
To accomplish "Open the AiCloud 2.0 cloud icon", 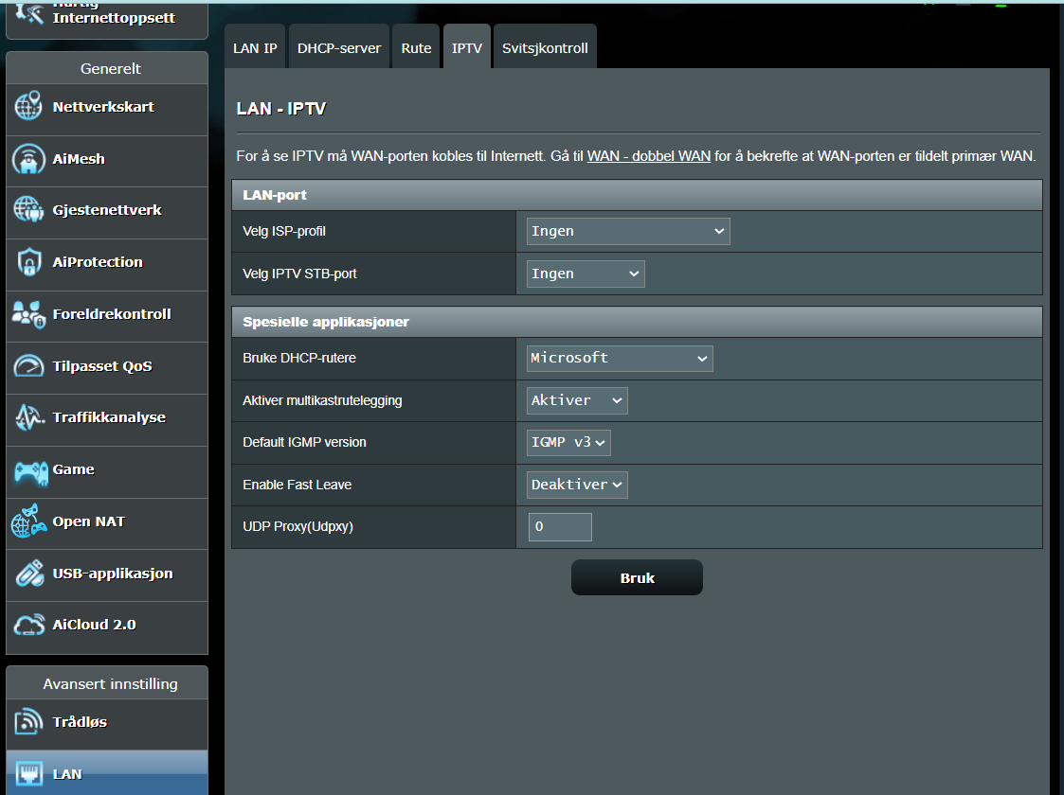I will click(x=28, y=625).
